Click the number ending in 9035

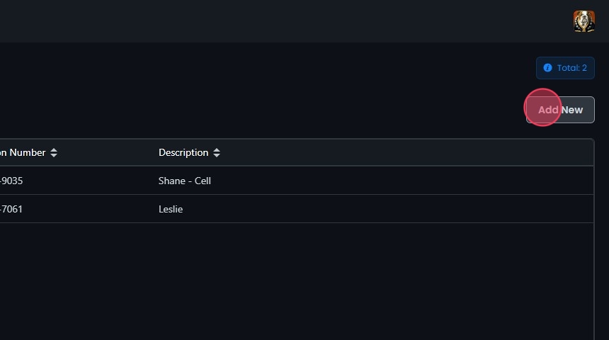tap(12, 181)
